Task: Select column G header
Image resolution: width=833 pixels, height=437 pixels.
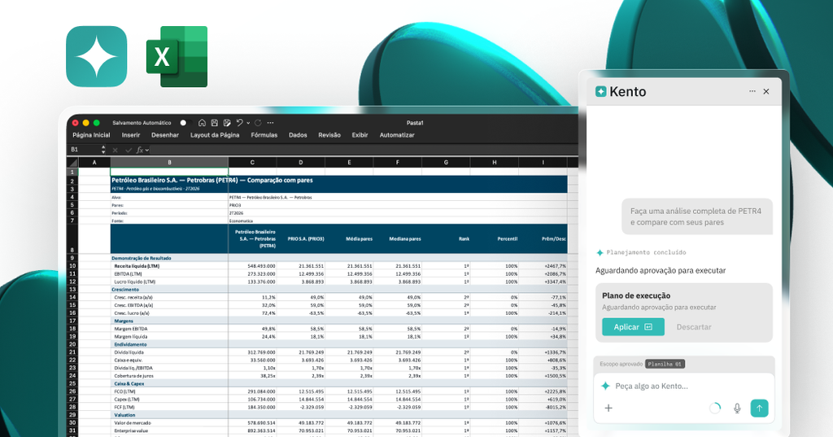Action: 446,163
